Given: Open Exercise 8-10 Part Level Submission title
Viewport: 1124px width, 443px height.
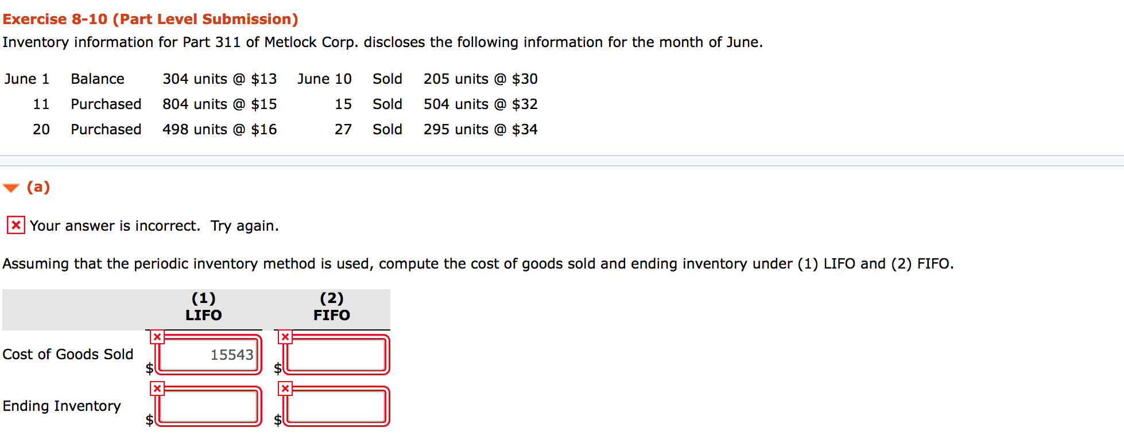Looking at the screenshot, I should tap(149, 18).
